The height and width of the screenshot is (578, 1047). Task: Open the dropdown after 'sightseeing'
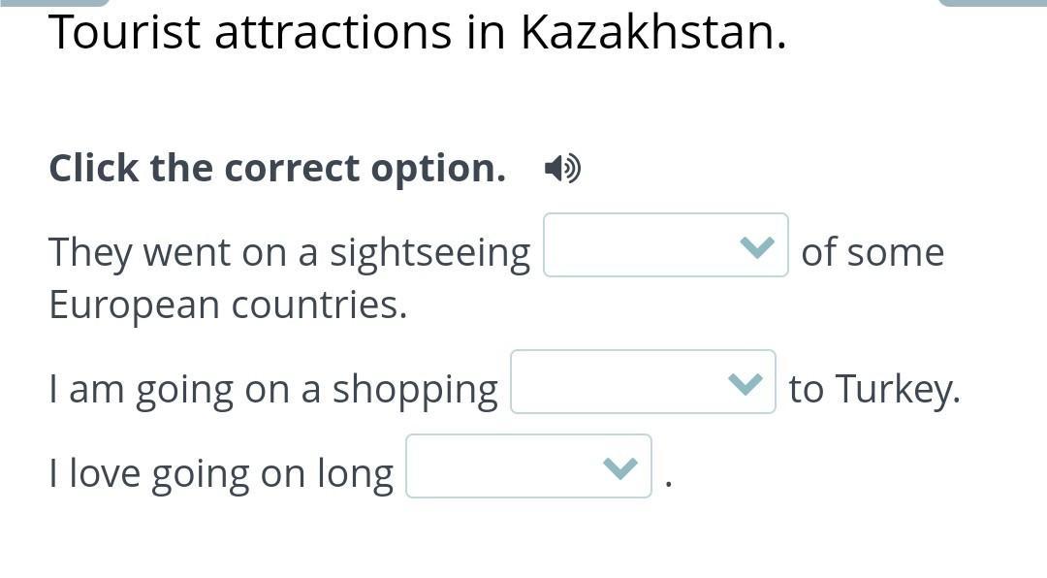(x=665, y=245)
